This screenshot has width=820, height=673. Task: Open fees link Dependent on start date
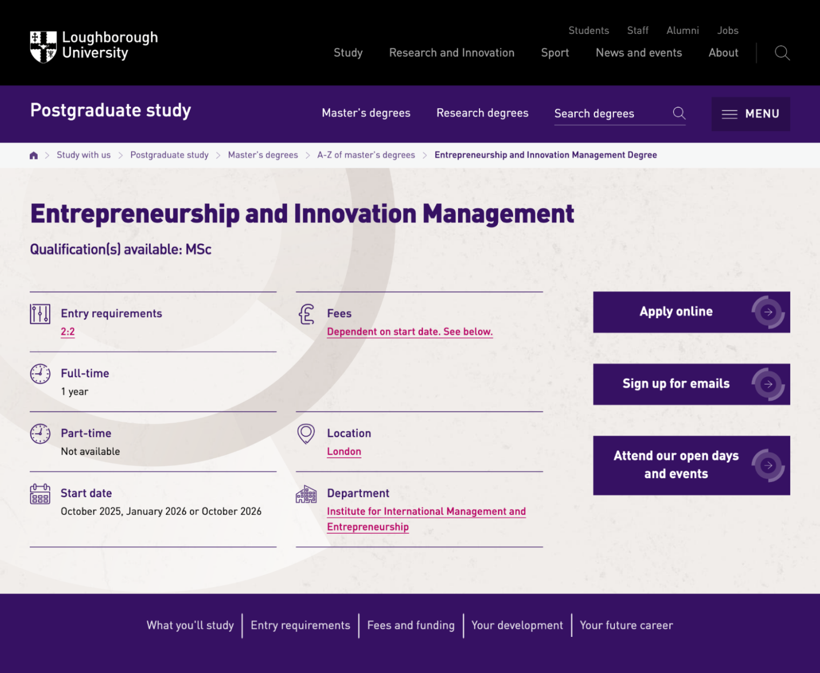pos(410,332)
